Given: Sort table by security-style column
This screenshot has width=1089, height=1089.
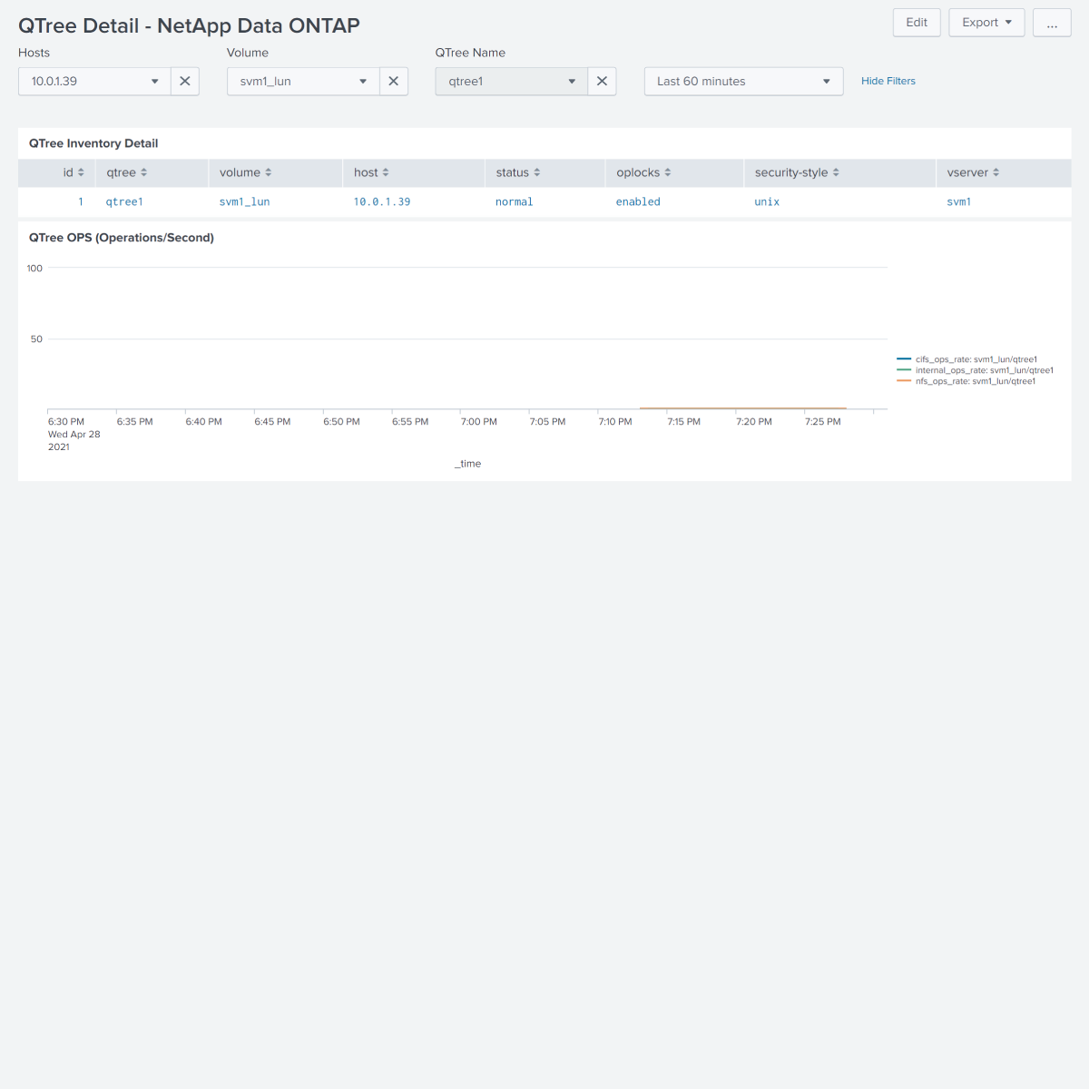Looking at the screenshot, I should [x=797, y=172].
